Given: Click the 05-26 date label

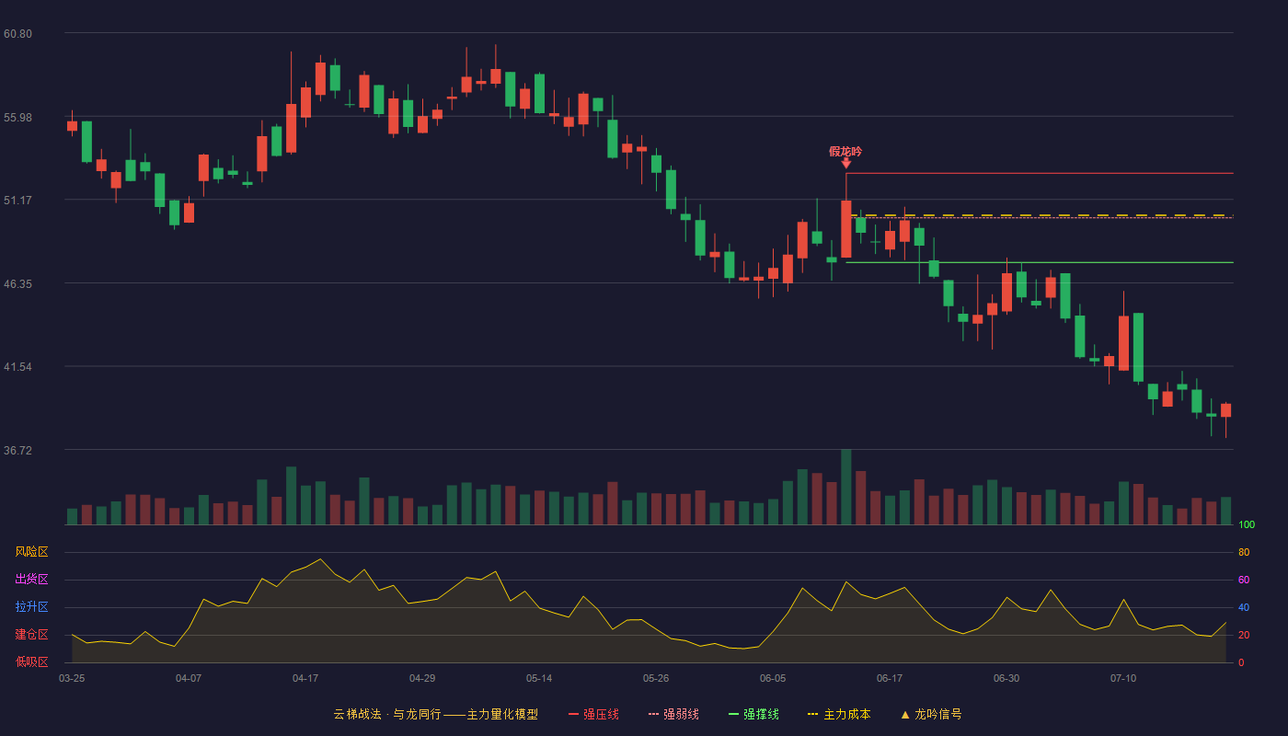Looking at the screenshot, I should pyautogui.click(x=656, y=678).
